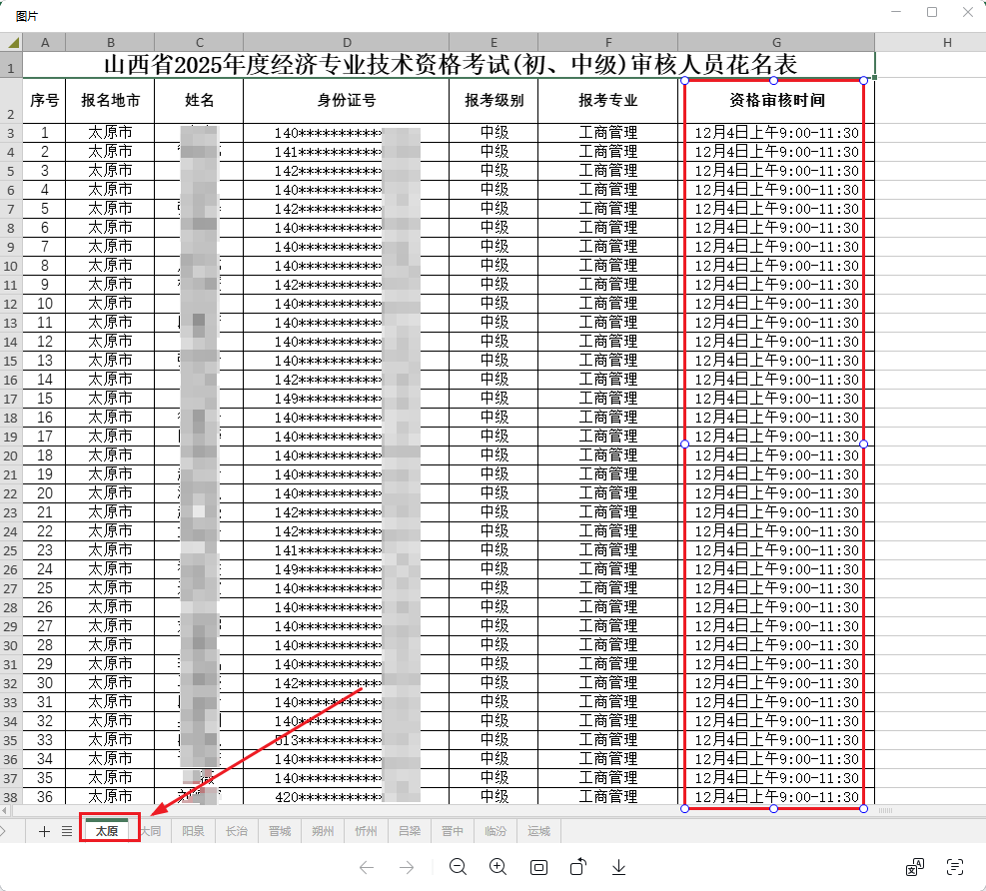Screen dimensions: 986x891
Task: Download the image with the arrow icon
Action: point(618,867)
